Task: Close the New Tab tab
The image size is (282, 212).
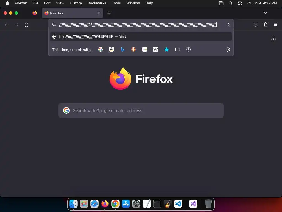Action: [99, 13]
